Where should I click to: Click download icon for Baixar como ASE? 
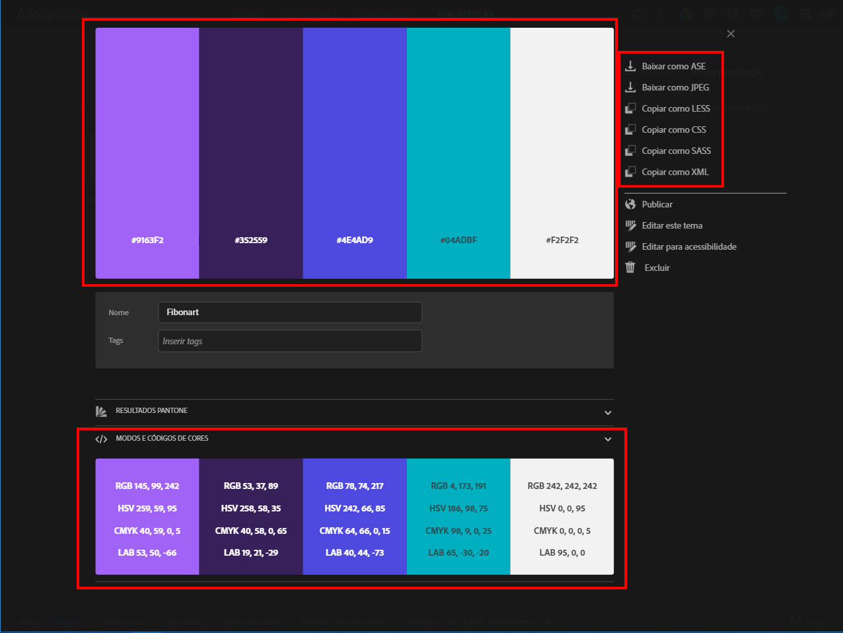click(630, 66)
